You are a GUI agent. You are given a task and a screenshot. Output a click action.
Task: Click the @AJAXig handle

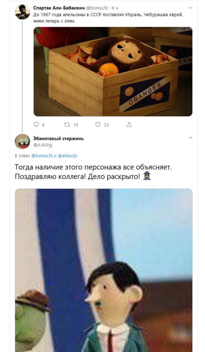(42, 145)
